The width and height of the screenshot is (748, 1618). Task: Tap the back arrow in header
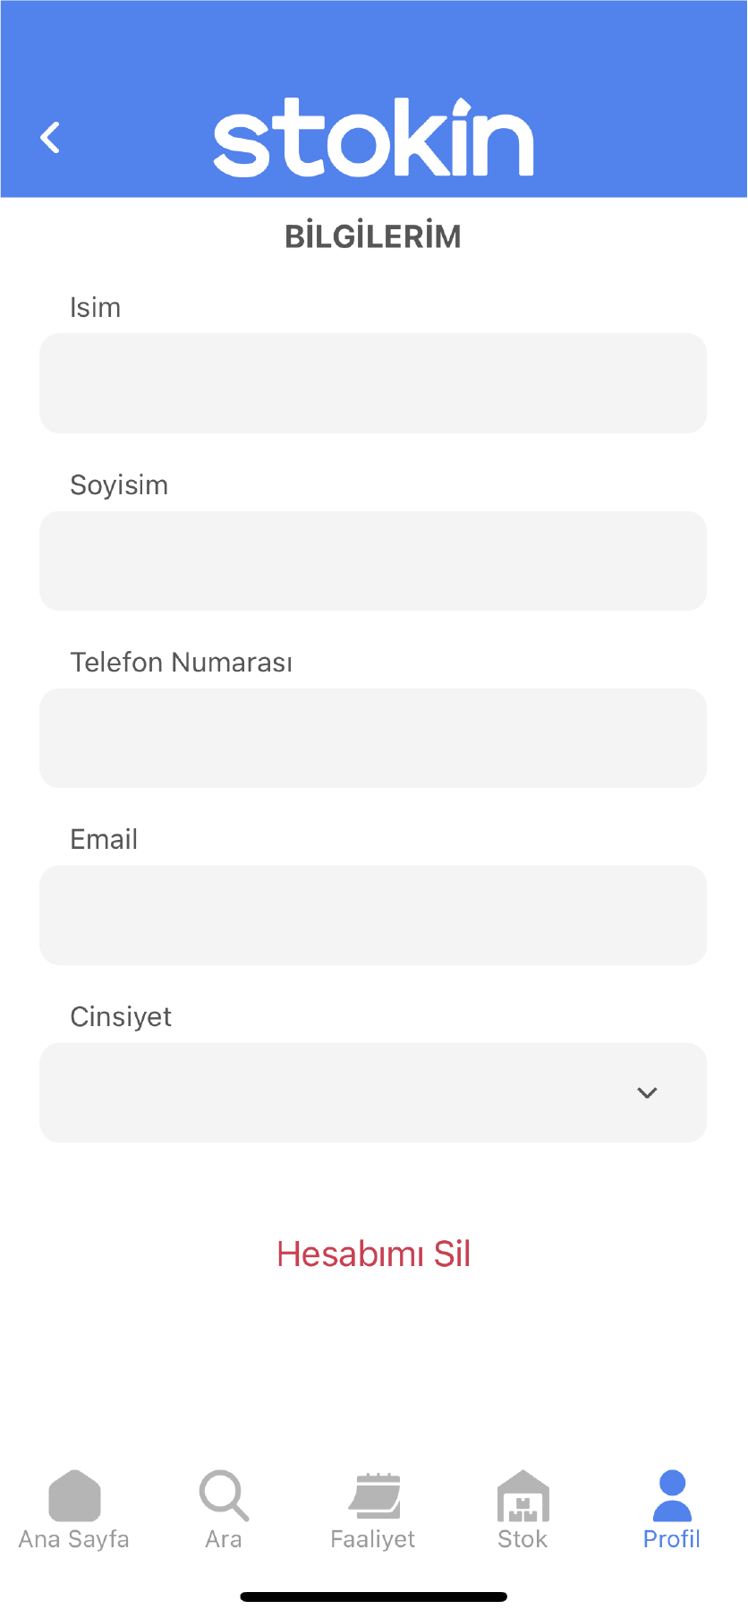[50, 138]
